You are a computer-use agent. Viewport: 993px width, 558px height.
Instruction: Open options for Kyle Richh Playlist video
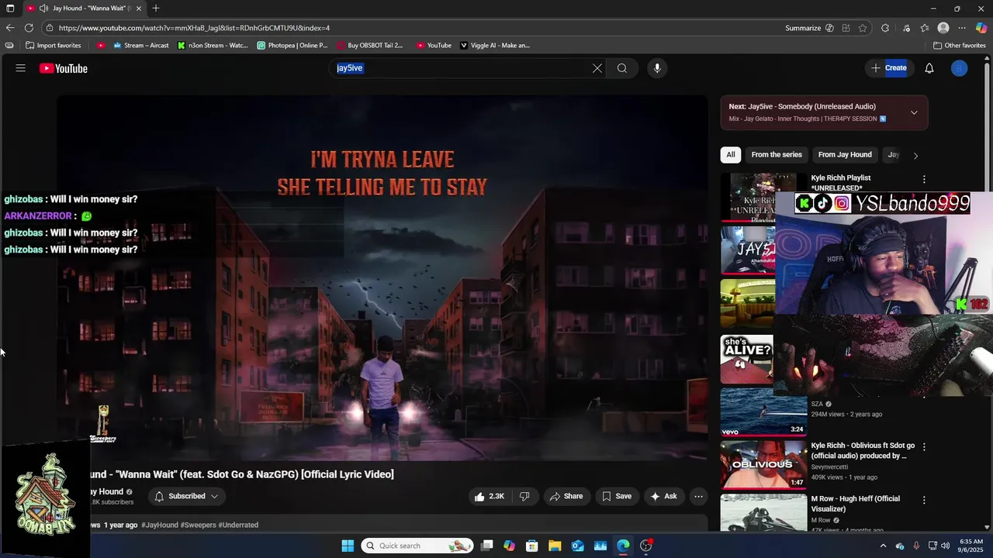(923, 179)
